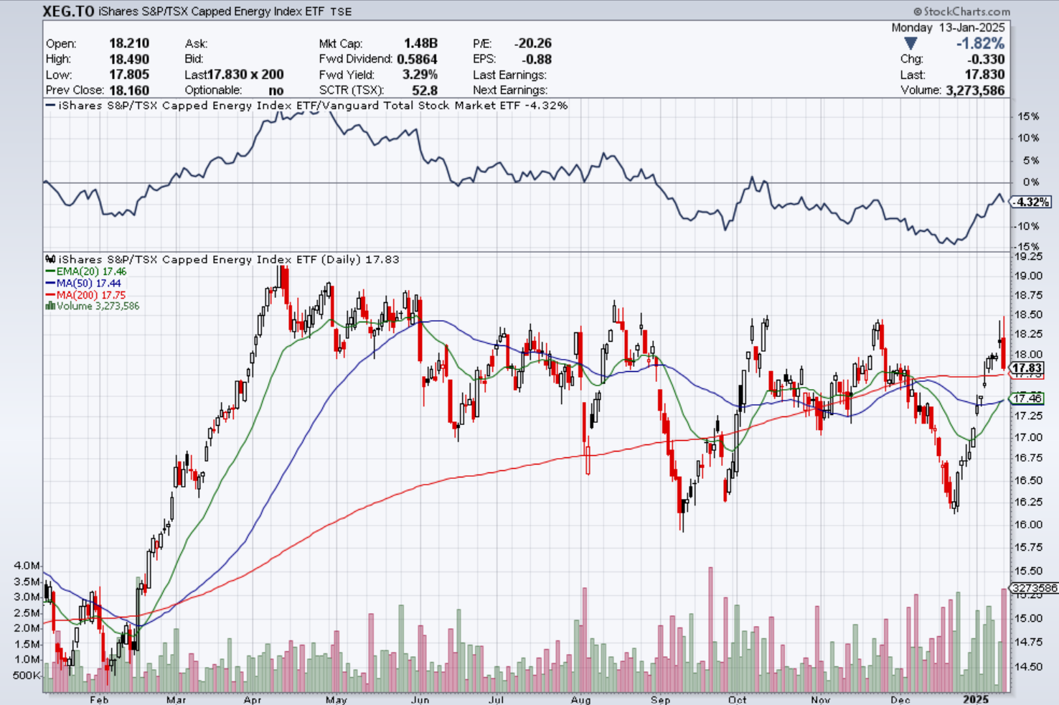This screenshot has width=1059, height=705.
Task: Click the green EMA(20) line swatch
Action: click(50, 271)
